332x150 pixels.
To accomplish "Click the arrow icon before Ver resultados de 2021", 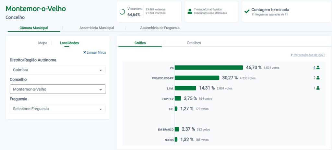I will click(x=292, y=55).
